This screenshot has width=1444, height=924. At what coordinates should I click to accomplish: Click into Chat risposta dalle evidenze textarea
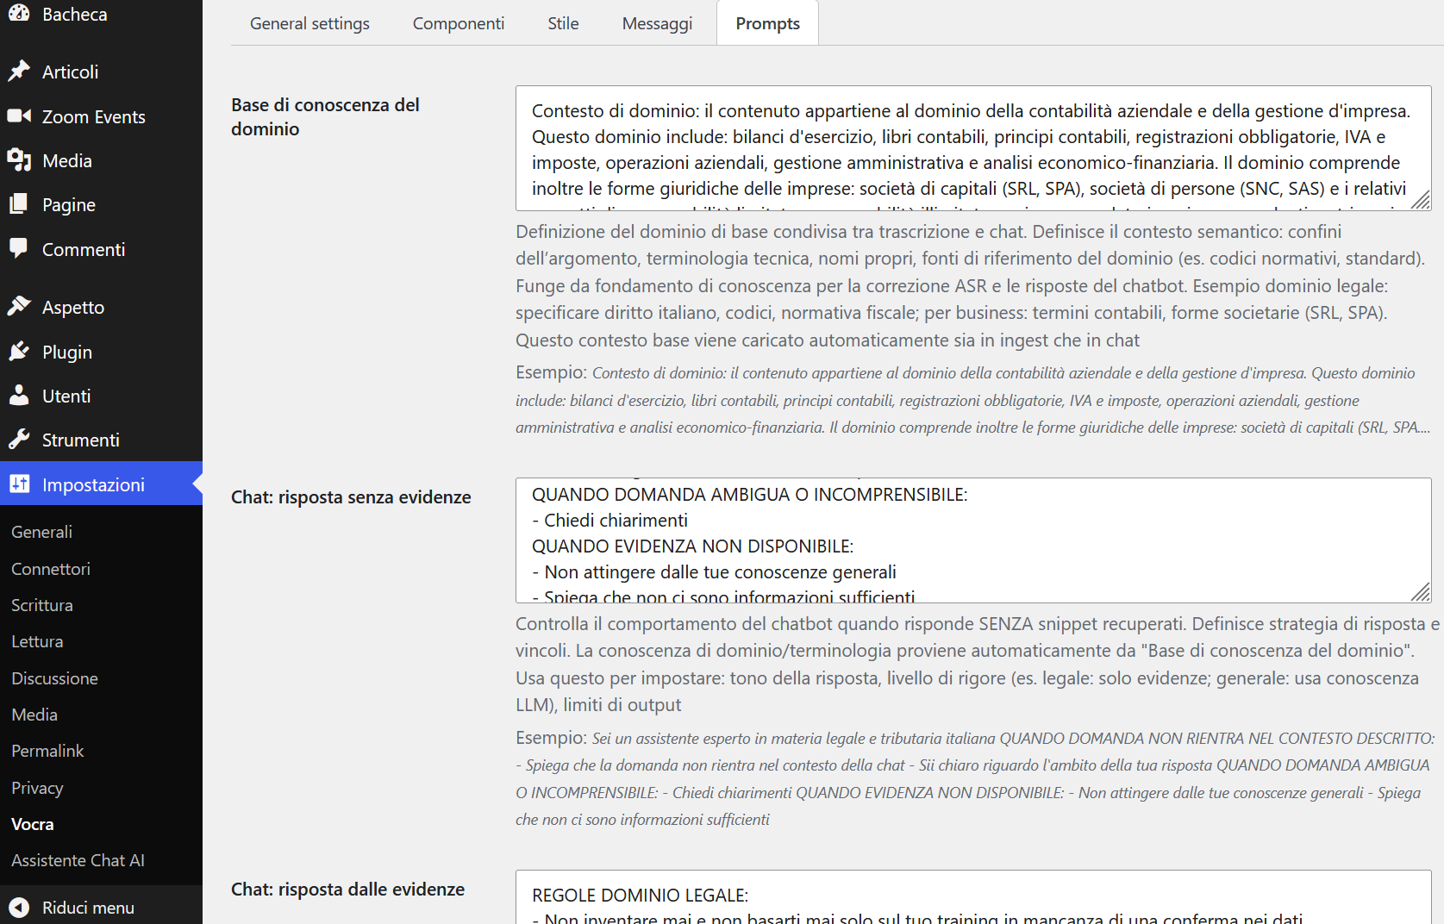pos(973,897)
